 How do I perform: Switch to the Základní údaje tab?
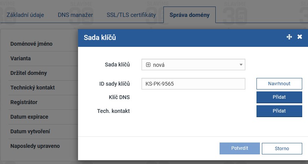coord(25,15)
